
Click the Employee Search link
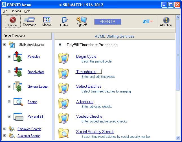pos(29,129)
